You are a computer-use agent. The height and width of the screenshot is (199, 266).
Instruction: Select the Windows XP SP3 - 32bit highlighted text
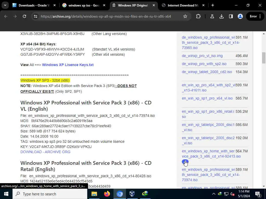point(45,80)
